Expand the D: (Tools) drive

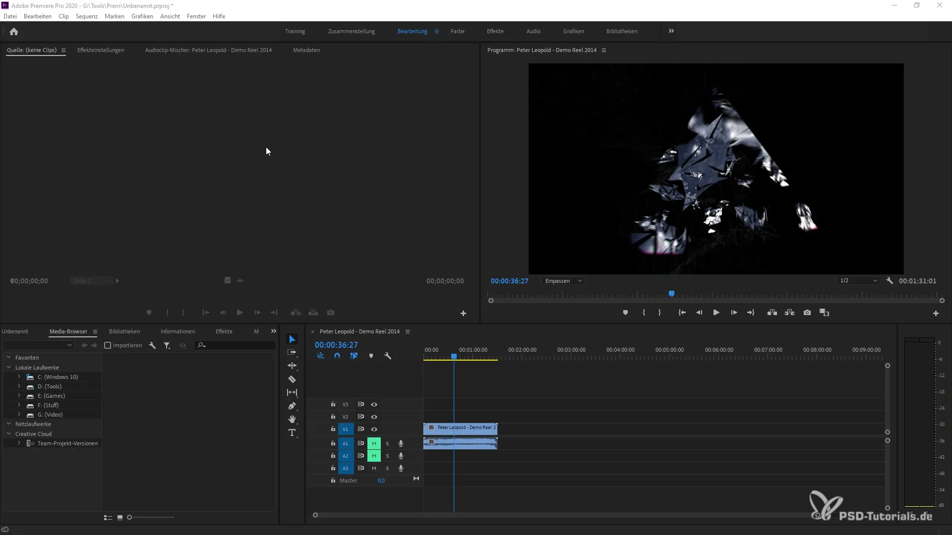(19, 386)
